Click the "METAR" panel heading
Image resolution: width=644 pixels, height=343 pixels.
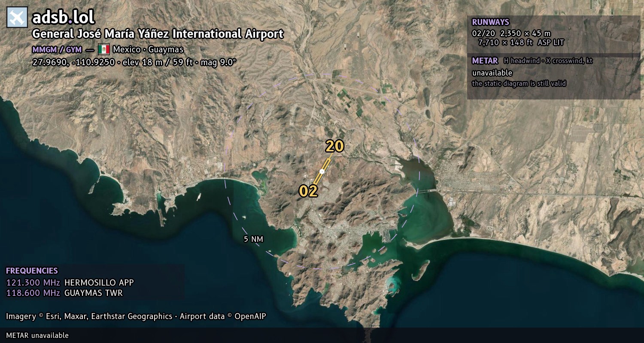point(485,61)
